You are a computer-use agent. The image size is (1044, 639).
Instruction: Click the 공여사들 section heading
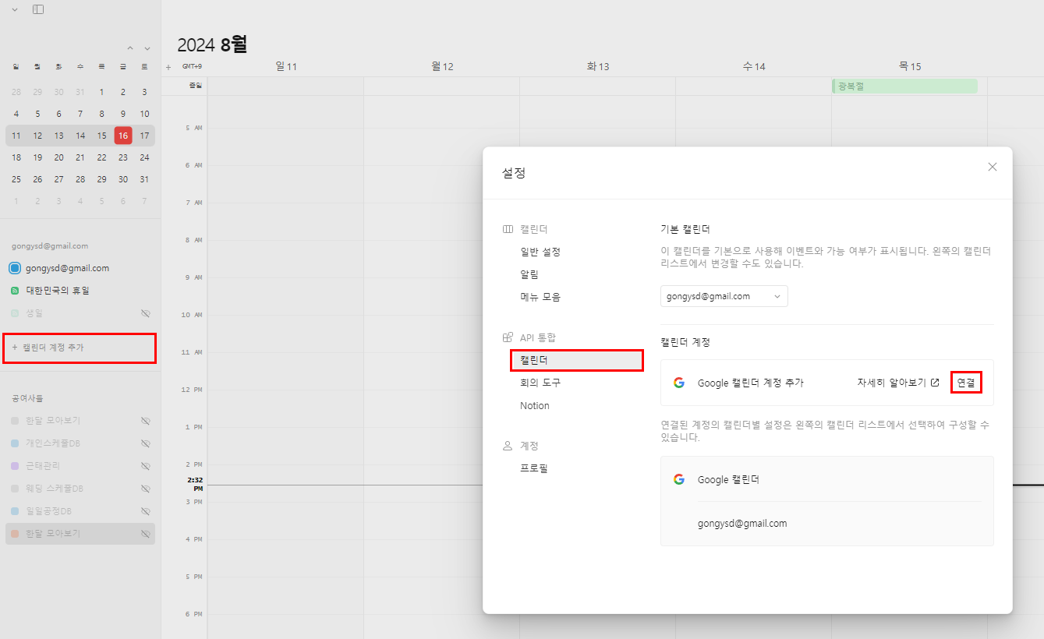click(x=27, y=398)
